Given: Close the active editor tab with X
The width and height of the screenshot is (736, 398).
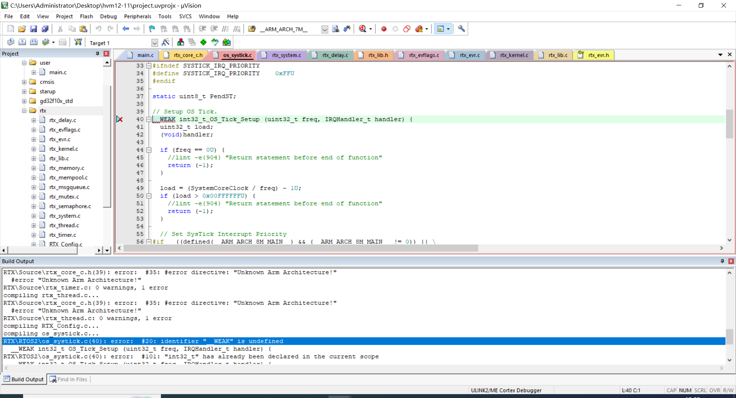Looking at the screenshot, I should 730,55.
